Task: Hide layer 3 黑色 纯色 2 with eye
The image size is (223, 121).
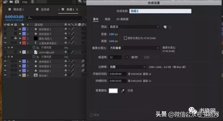Action: (x=5, y=38)
